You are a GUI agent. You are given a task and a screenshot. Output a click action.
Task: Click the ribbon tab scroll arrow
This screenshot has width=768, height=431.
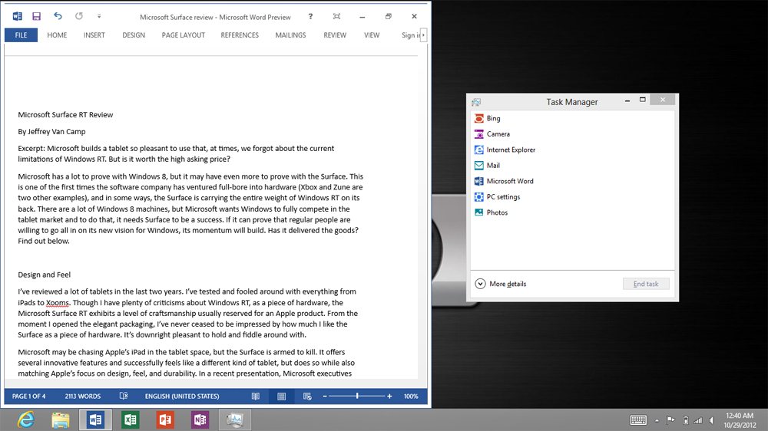[424, 35]
